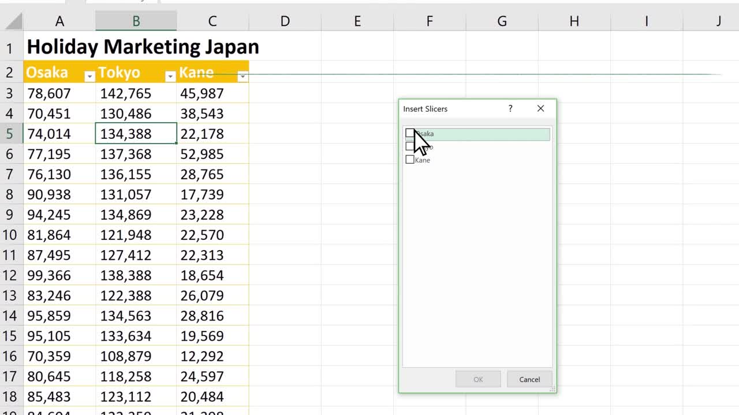Open the Kane column filter dropdown
Screen dimensions: 739x415
[x=242, y=76]
